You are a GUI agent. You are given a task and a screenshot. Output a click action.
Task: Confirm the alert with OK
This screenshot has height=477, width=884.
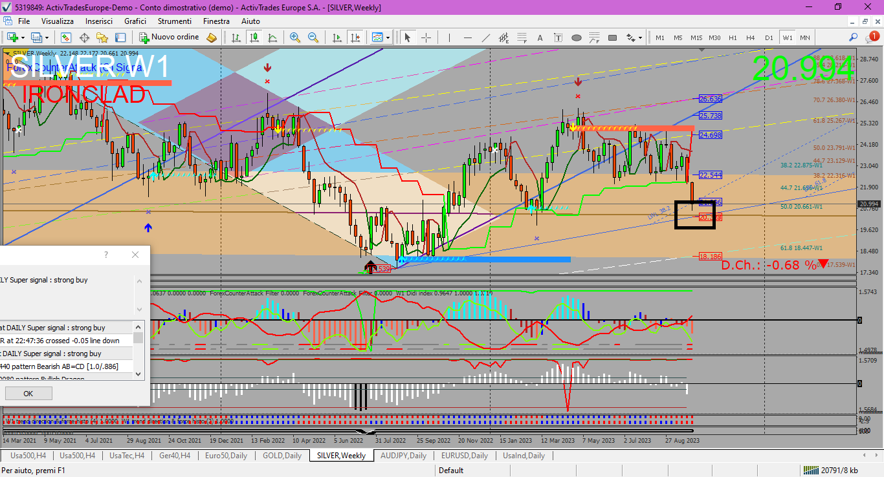tap(28, 393)
